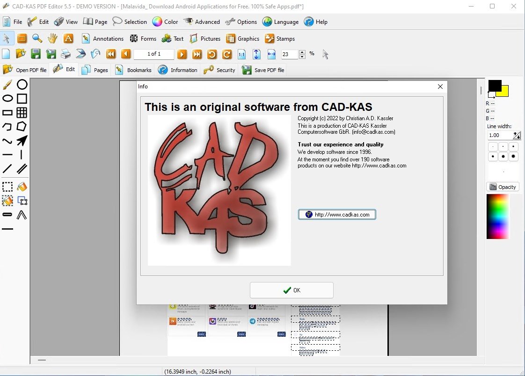Select the ellipse shape tool
This screenshot has width=525, height=376.
(x=7, y=98)
